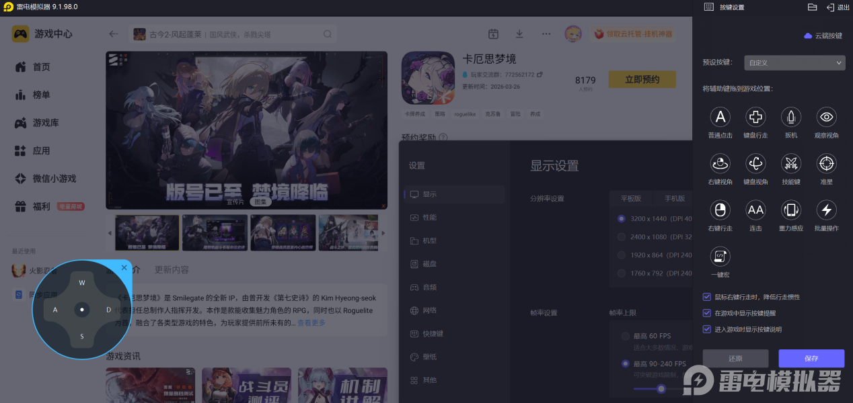Viewport: 853px width, 403px height.
Task: Pick the 技能键 crossed swords icon
Action: click(791, 163)
